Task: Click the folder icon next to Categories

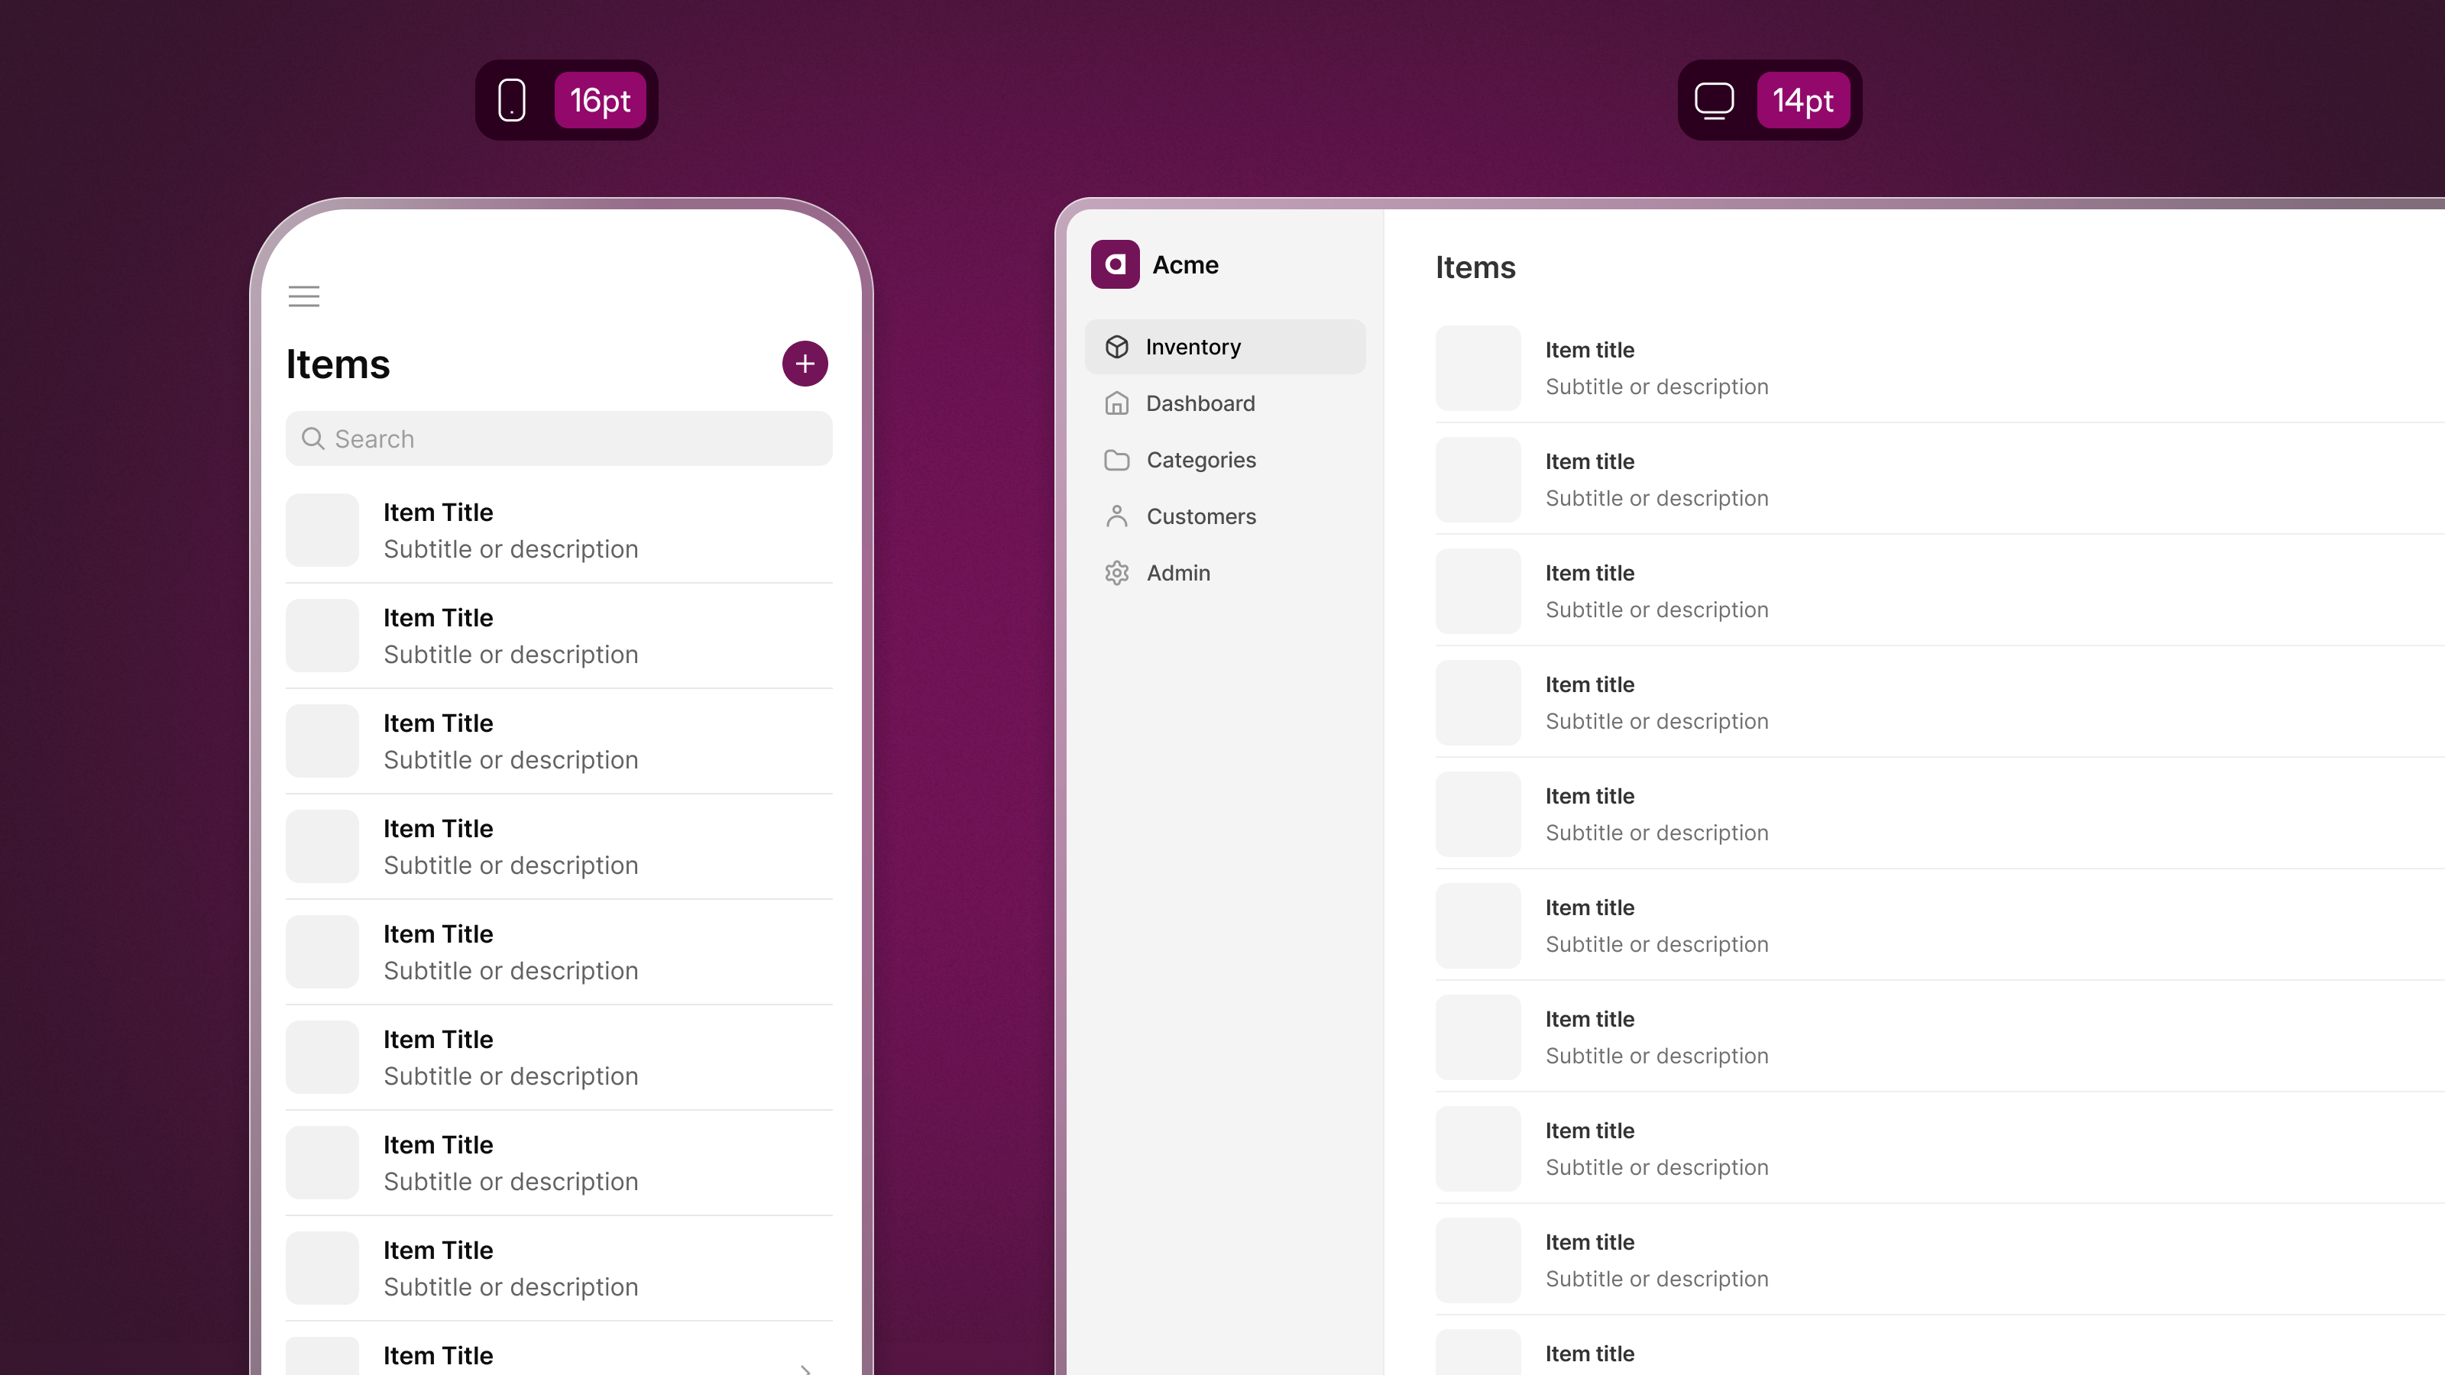Action: pos(1117,460)
